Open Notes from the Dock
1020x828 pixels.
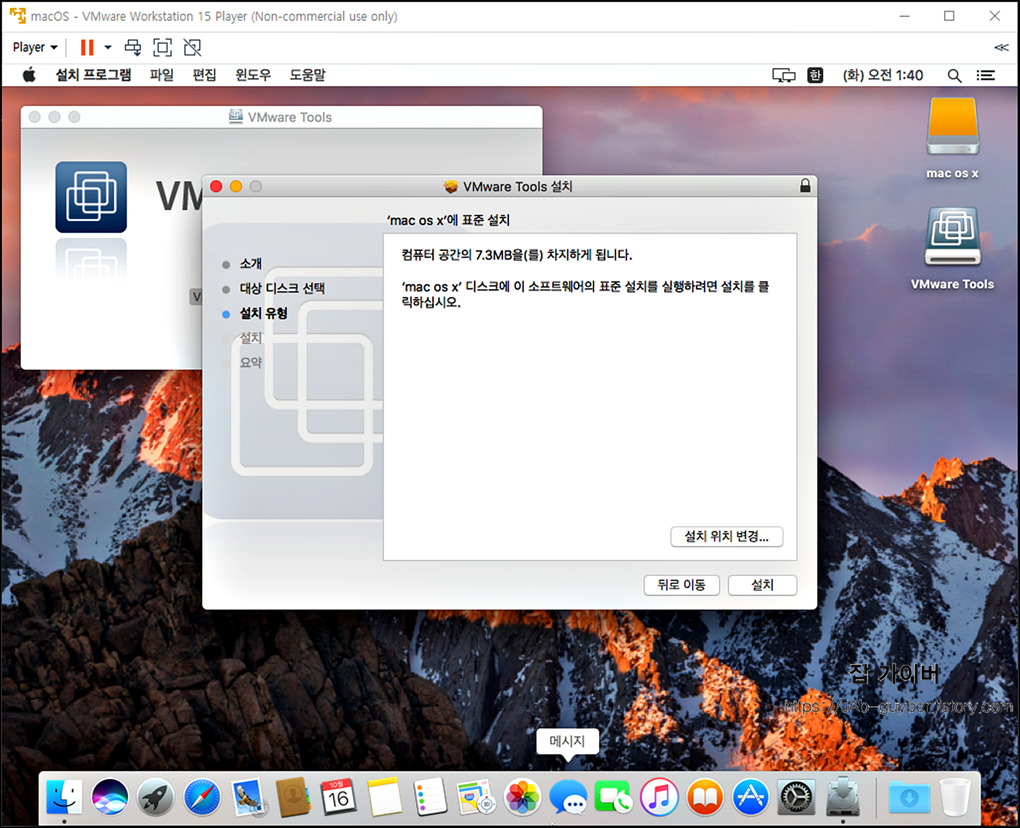pos(384,796)
